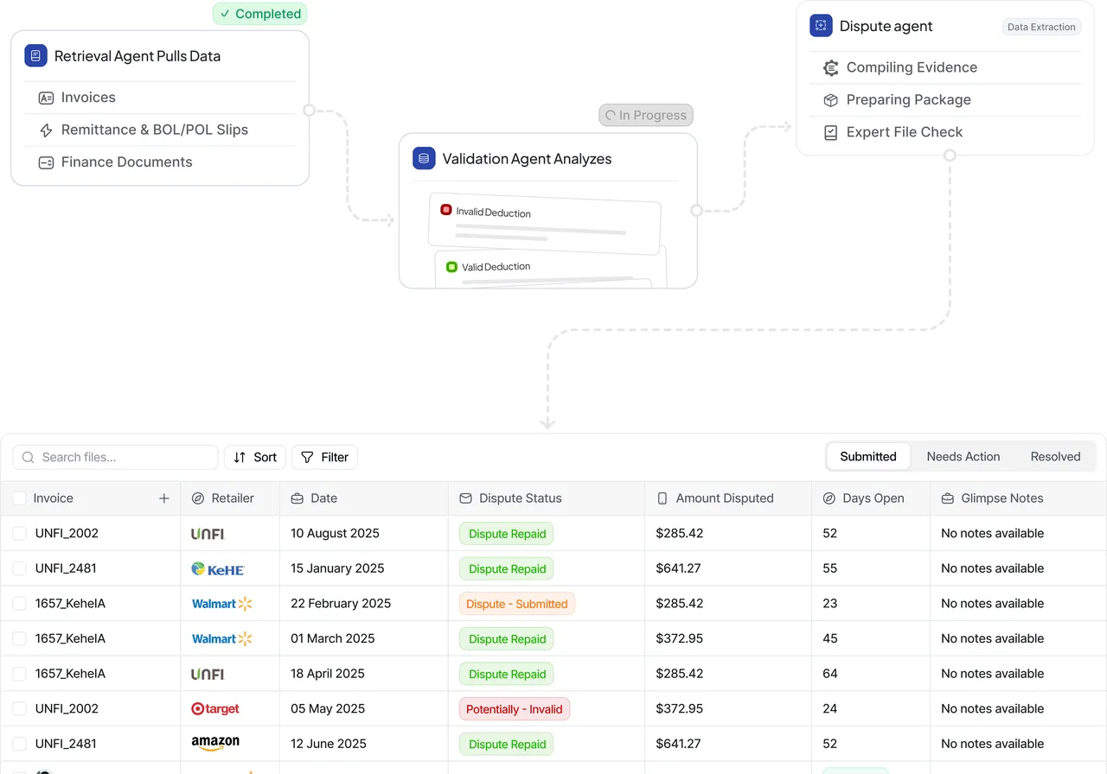
Task: Switch to the Submitted tab
Action: coord(868,456)
